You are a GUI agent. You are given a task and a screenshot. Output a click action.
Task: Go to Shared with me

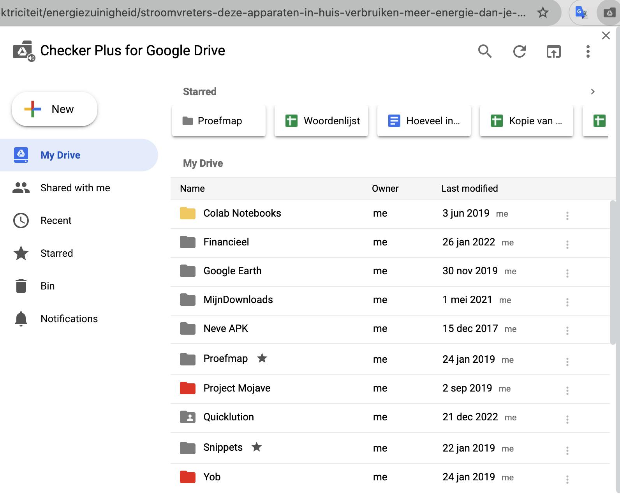click(x=75, y=188)
